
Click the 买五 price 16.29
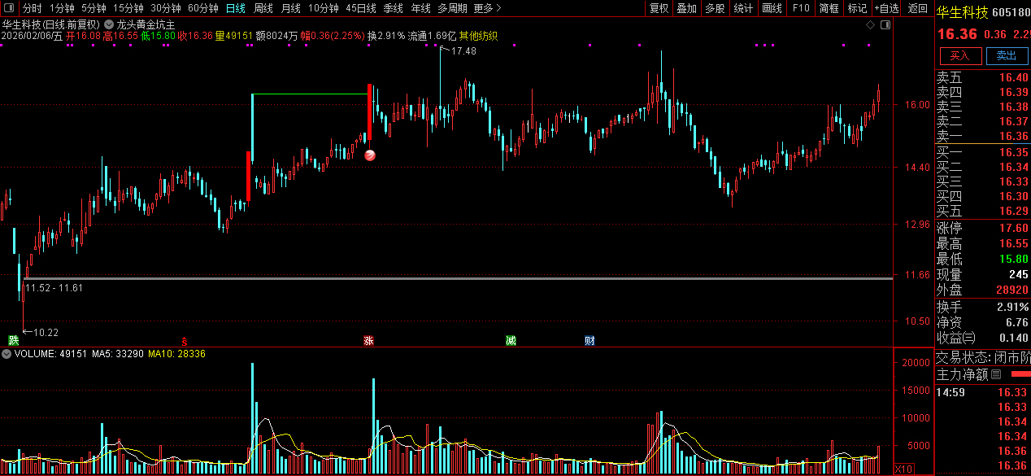1013,211
